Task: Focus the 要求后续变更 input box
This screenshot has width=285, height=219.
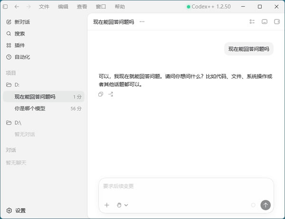Action: pyautogui.click(x=186, y=186)
